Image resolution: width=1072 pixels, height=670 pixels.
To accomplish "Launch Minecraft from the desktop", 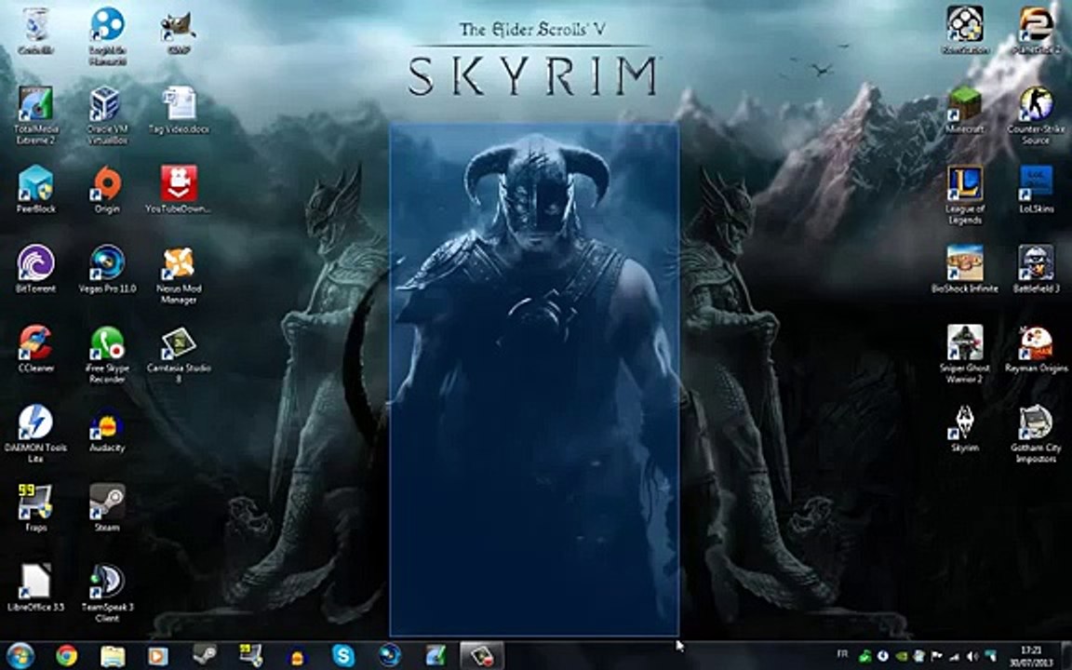I will tap(965, 110).
